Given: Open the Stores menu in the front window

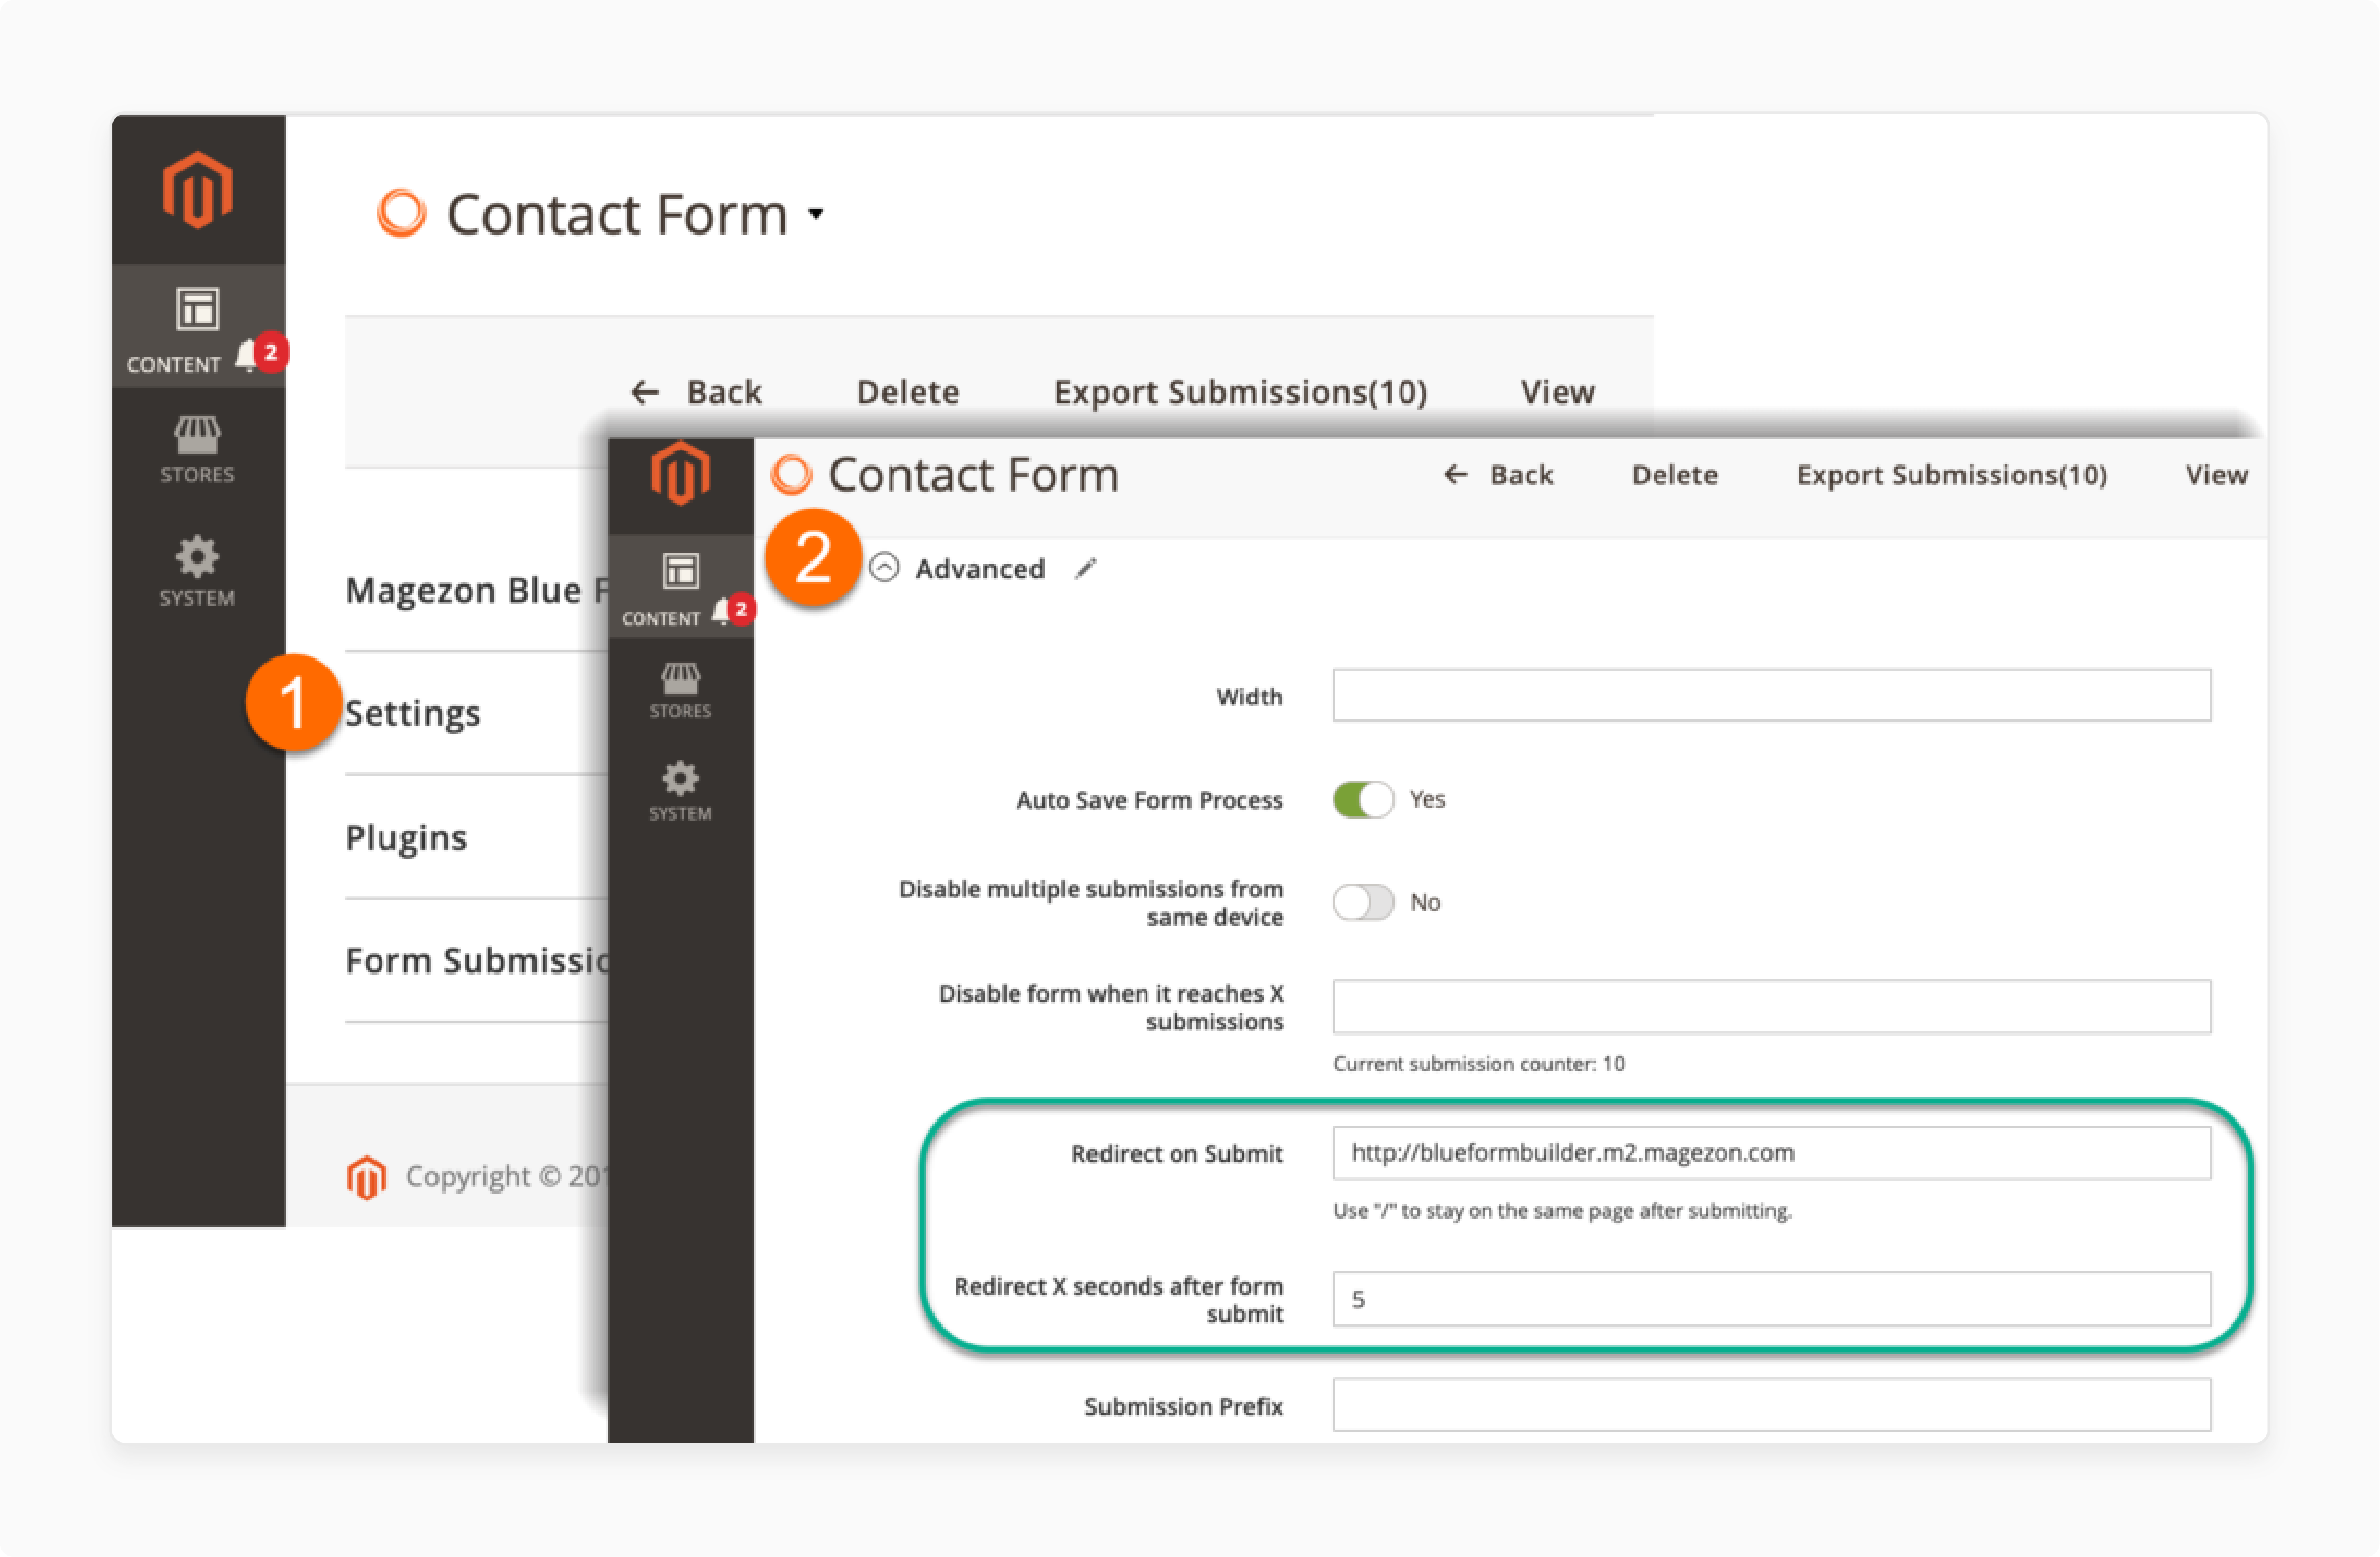Looking at the screenshot, I should click(680, 691).
